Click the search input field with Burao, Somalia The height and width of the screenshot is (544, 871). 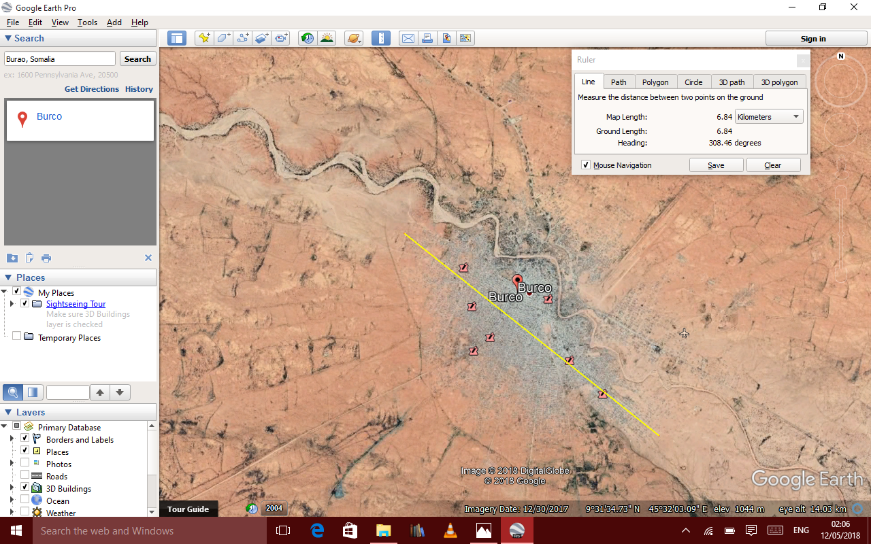[60, 59]
